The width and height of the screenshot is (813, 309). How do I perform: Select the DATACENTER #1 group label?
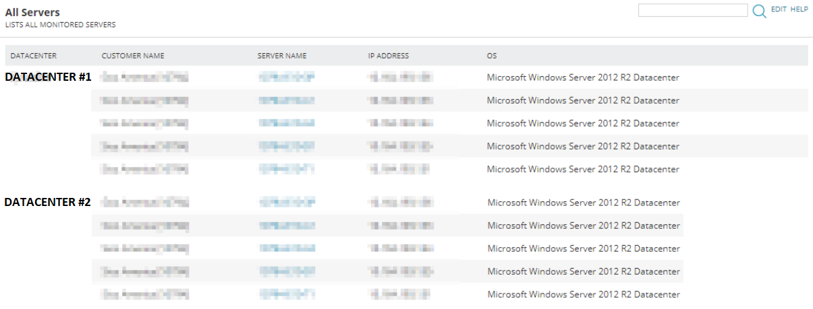(x=48, y=77)
